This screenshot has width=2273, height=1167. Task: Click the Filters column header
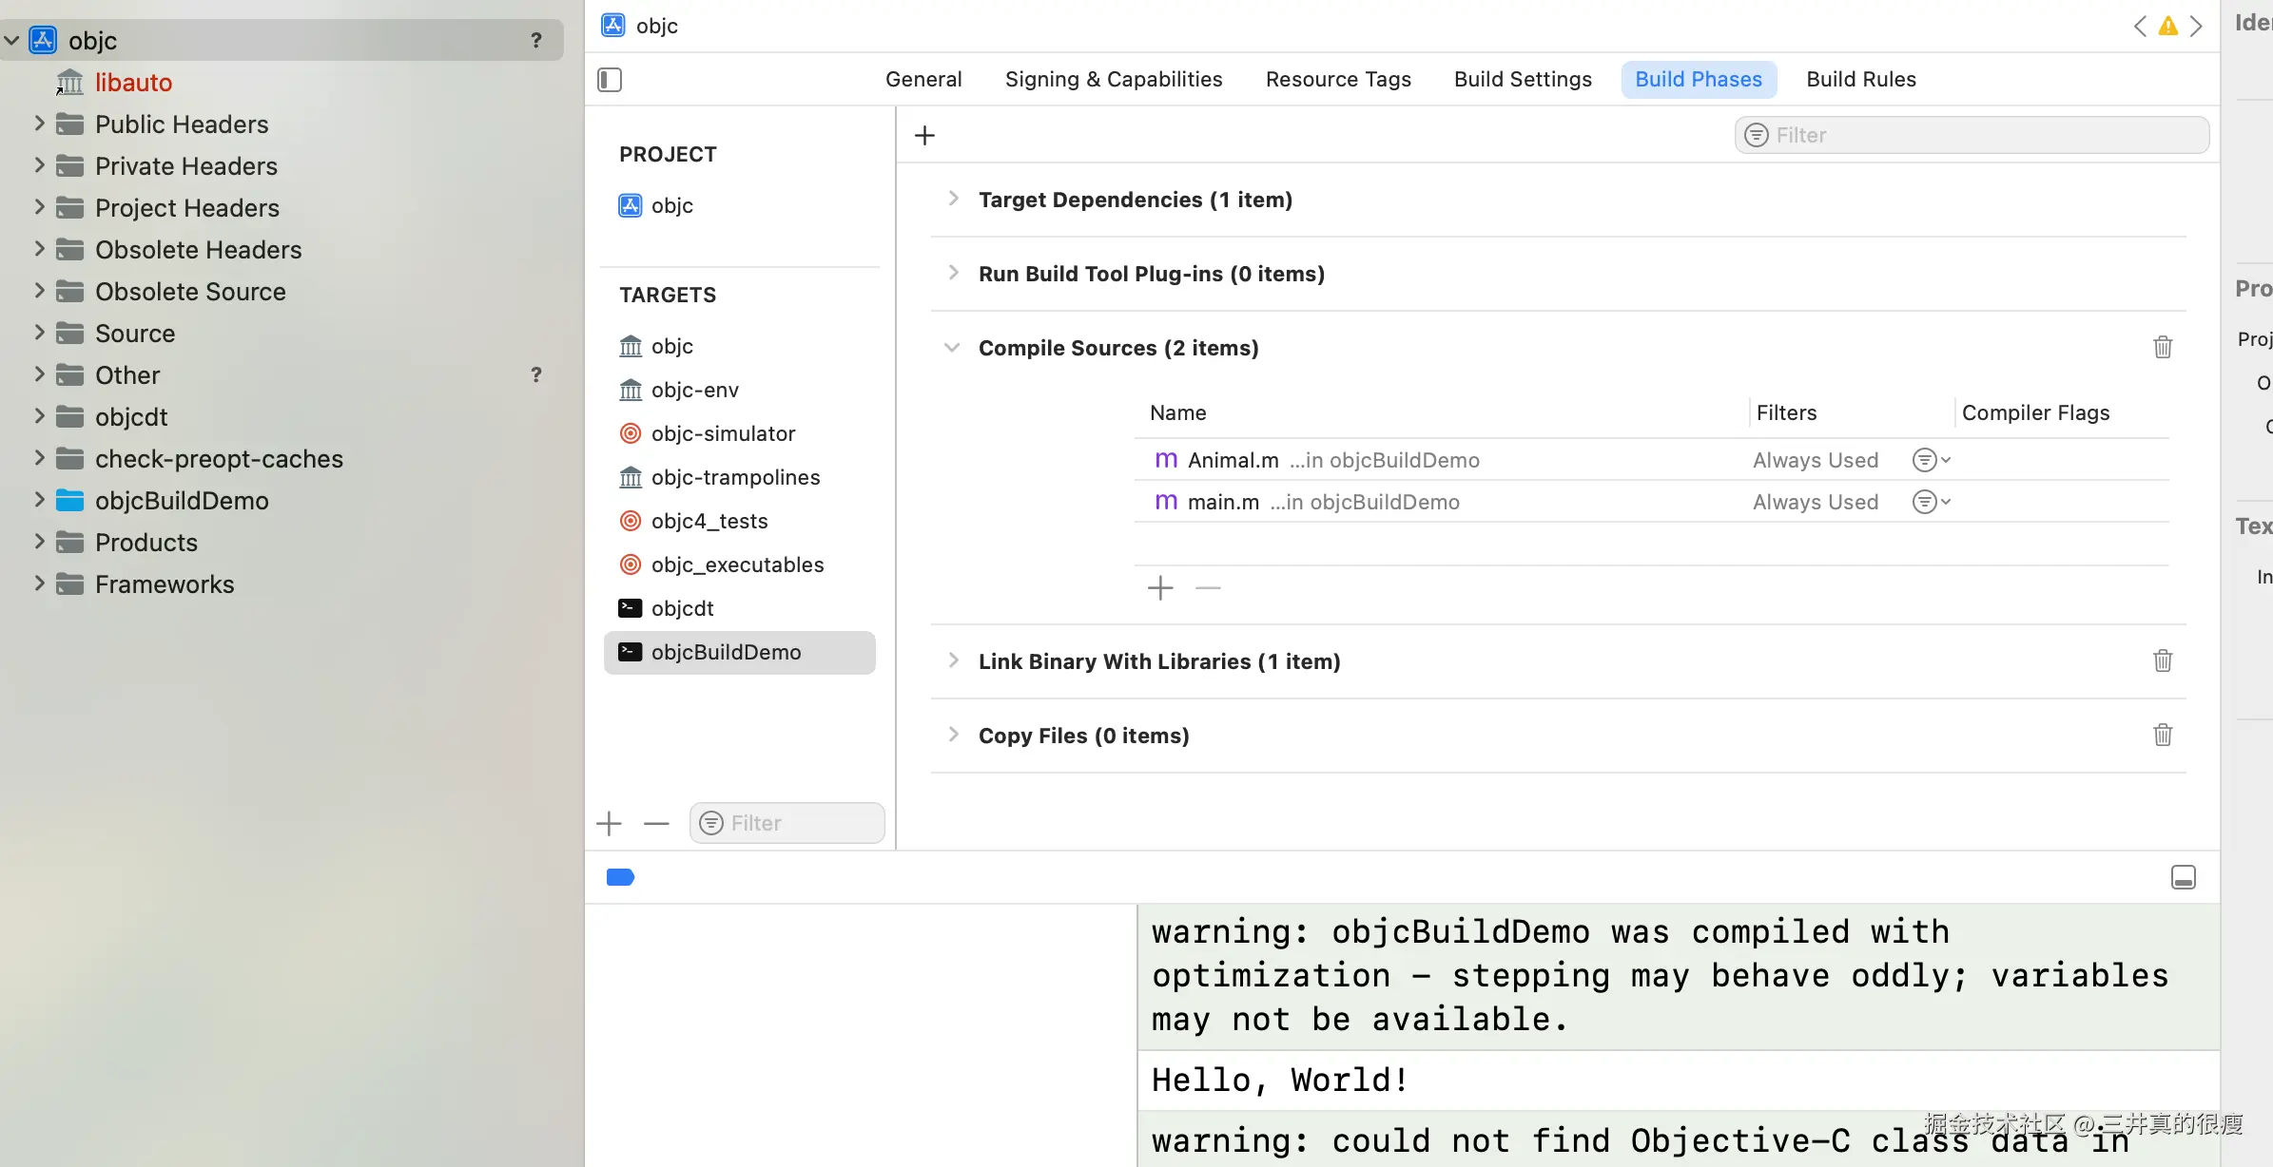(x=1786, y=412)
